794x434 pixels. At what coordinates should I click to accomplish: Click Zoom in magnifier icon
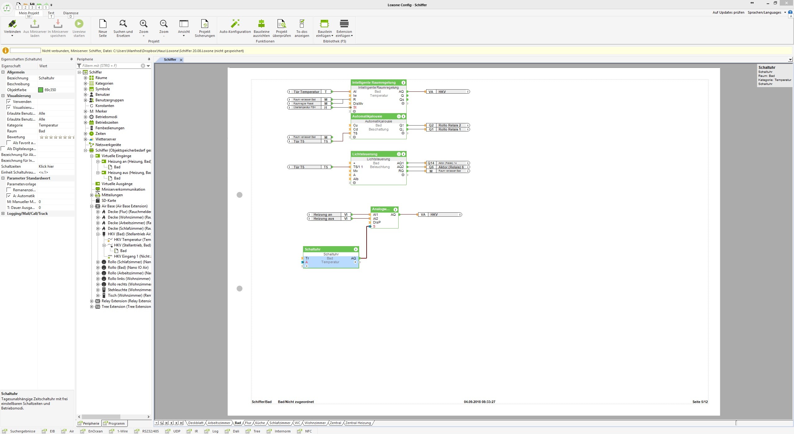[143, 24]
